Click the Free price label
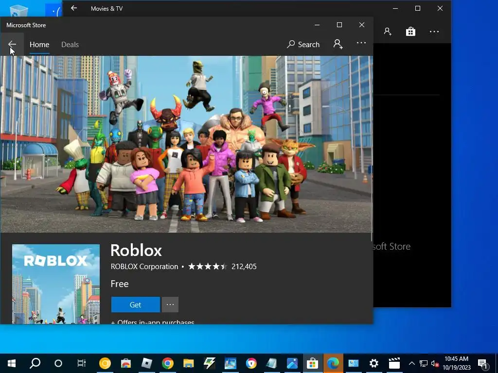This screenshot has width=498, height=373. (x=120, y=284)
